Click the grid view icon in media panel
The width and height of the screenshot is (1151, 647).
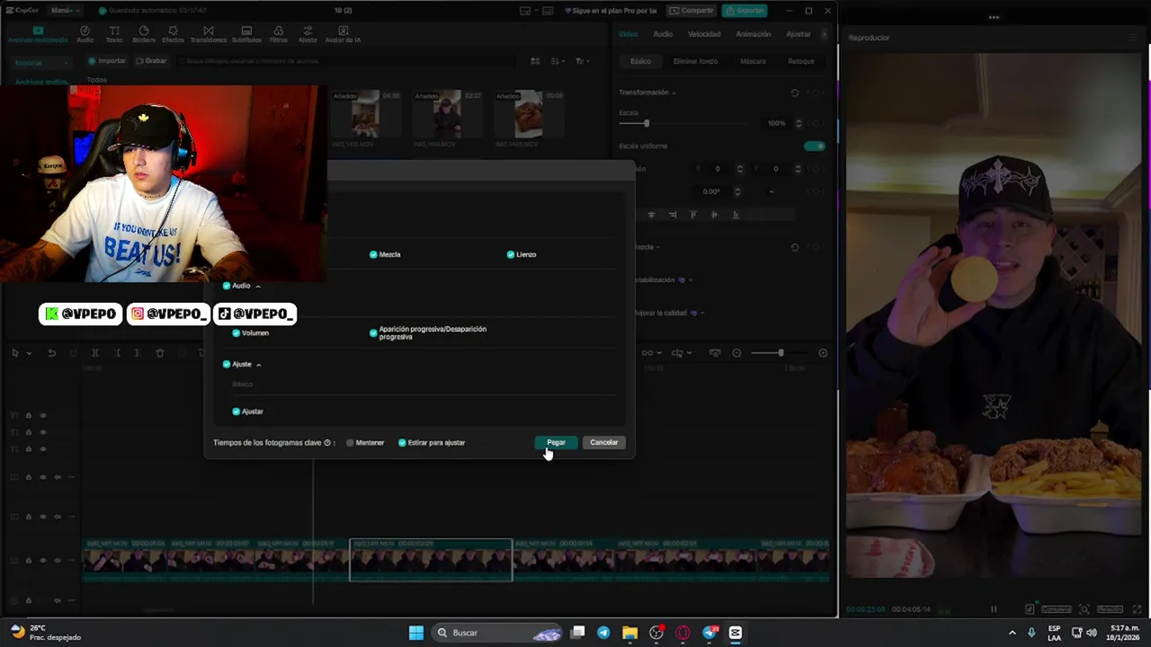pos(535,61)
